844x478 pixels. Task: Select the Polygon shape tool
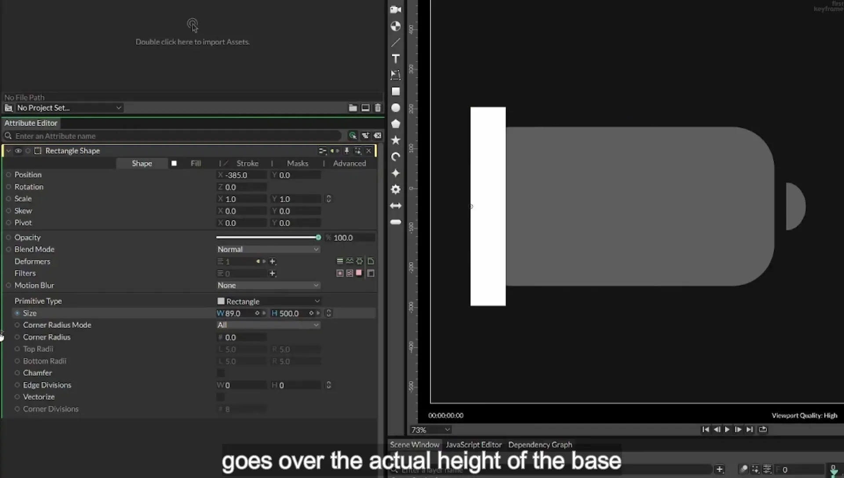(x=396, y=124)
